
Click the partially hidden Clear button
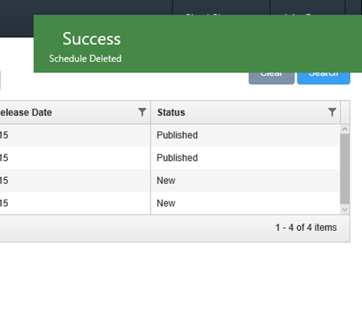271,78
